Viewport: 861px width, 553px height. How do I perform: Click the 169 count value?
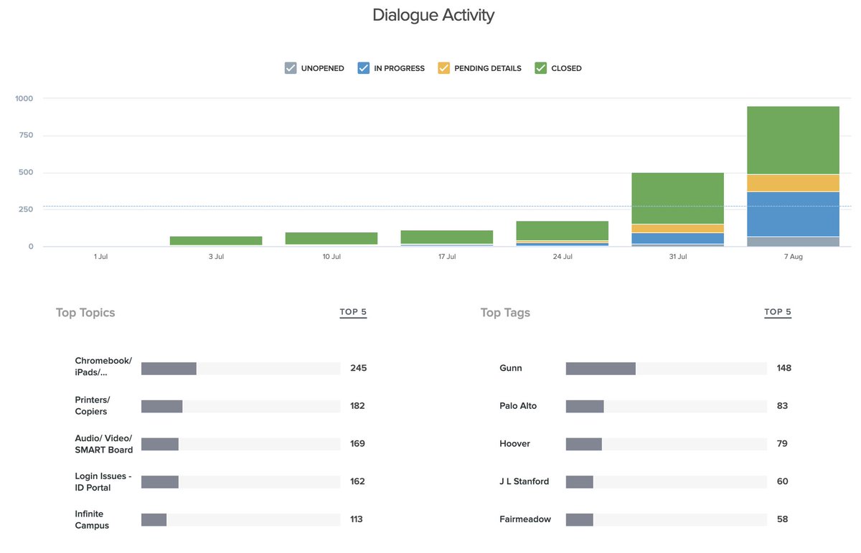(357, 443)
